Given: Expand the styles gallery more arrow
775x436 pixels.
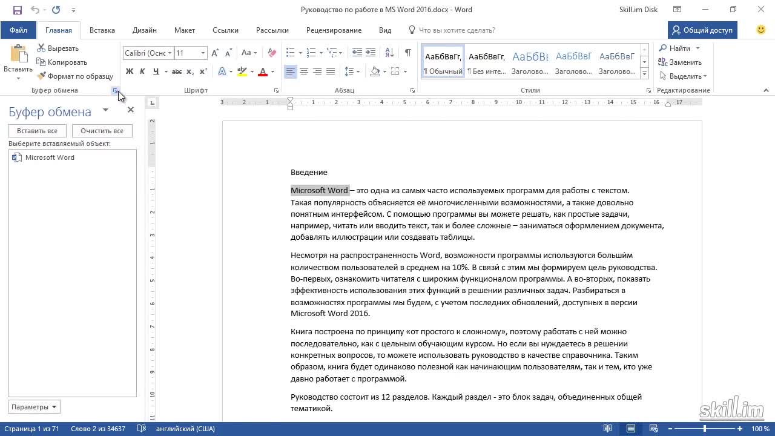Looking at the screenshot, I should pos(645,74).
